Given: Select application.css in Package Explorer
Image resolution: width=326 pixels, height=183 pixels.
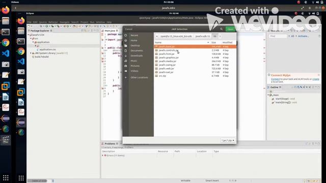Looking at the screenshot, I should 47,49.
